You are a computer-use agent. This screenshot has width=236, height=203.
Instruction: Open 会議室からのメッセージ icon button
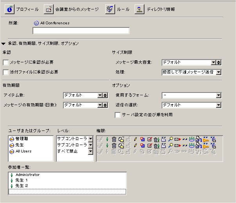[x=49, y=9]
